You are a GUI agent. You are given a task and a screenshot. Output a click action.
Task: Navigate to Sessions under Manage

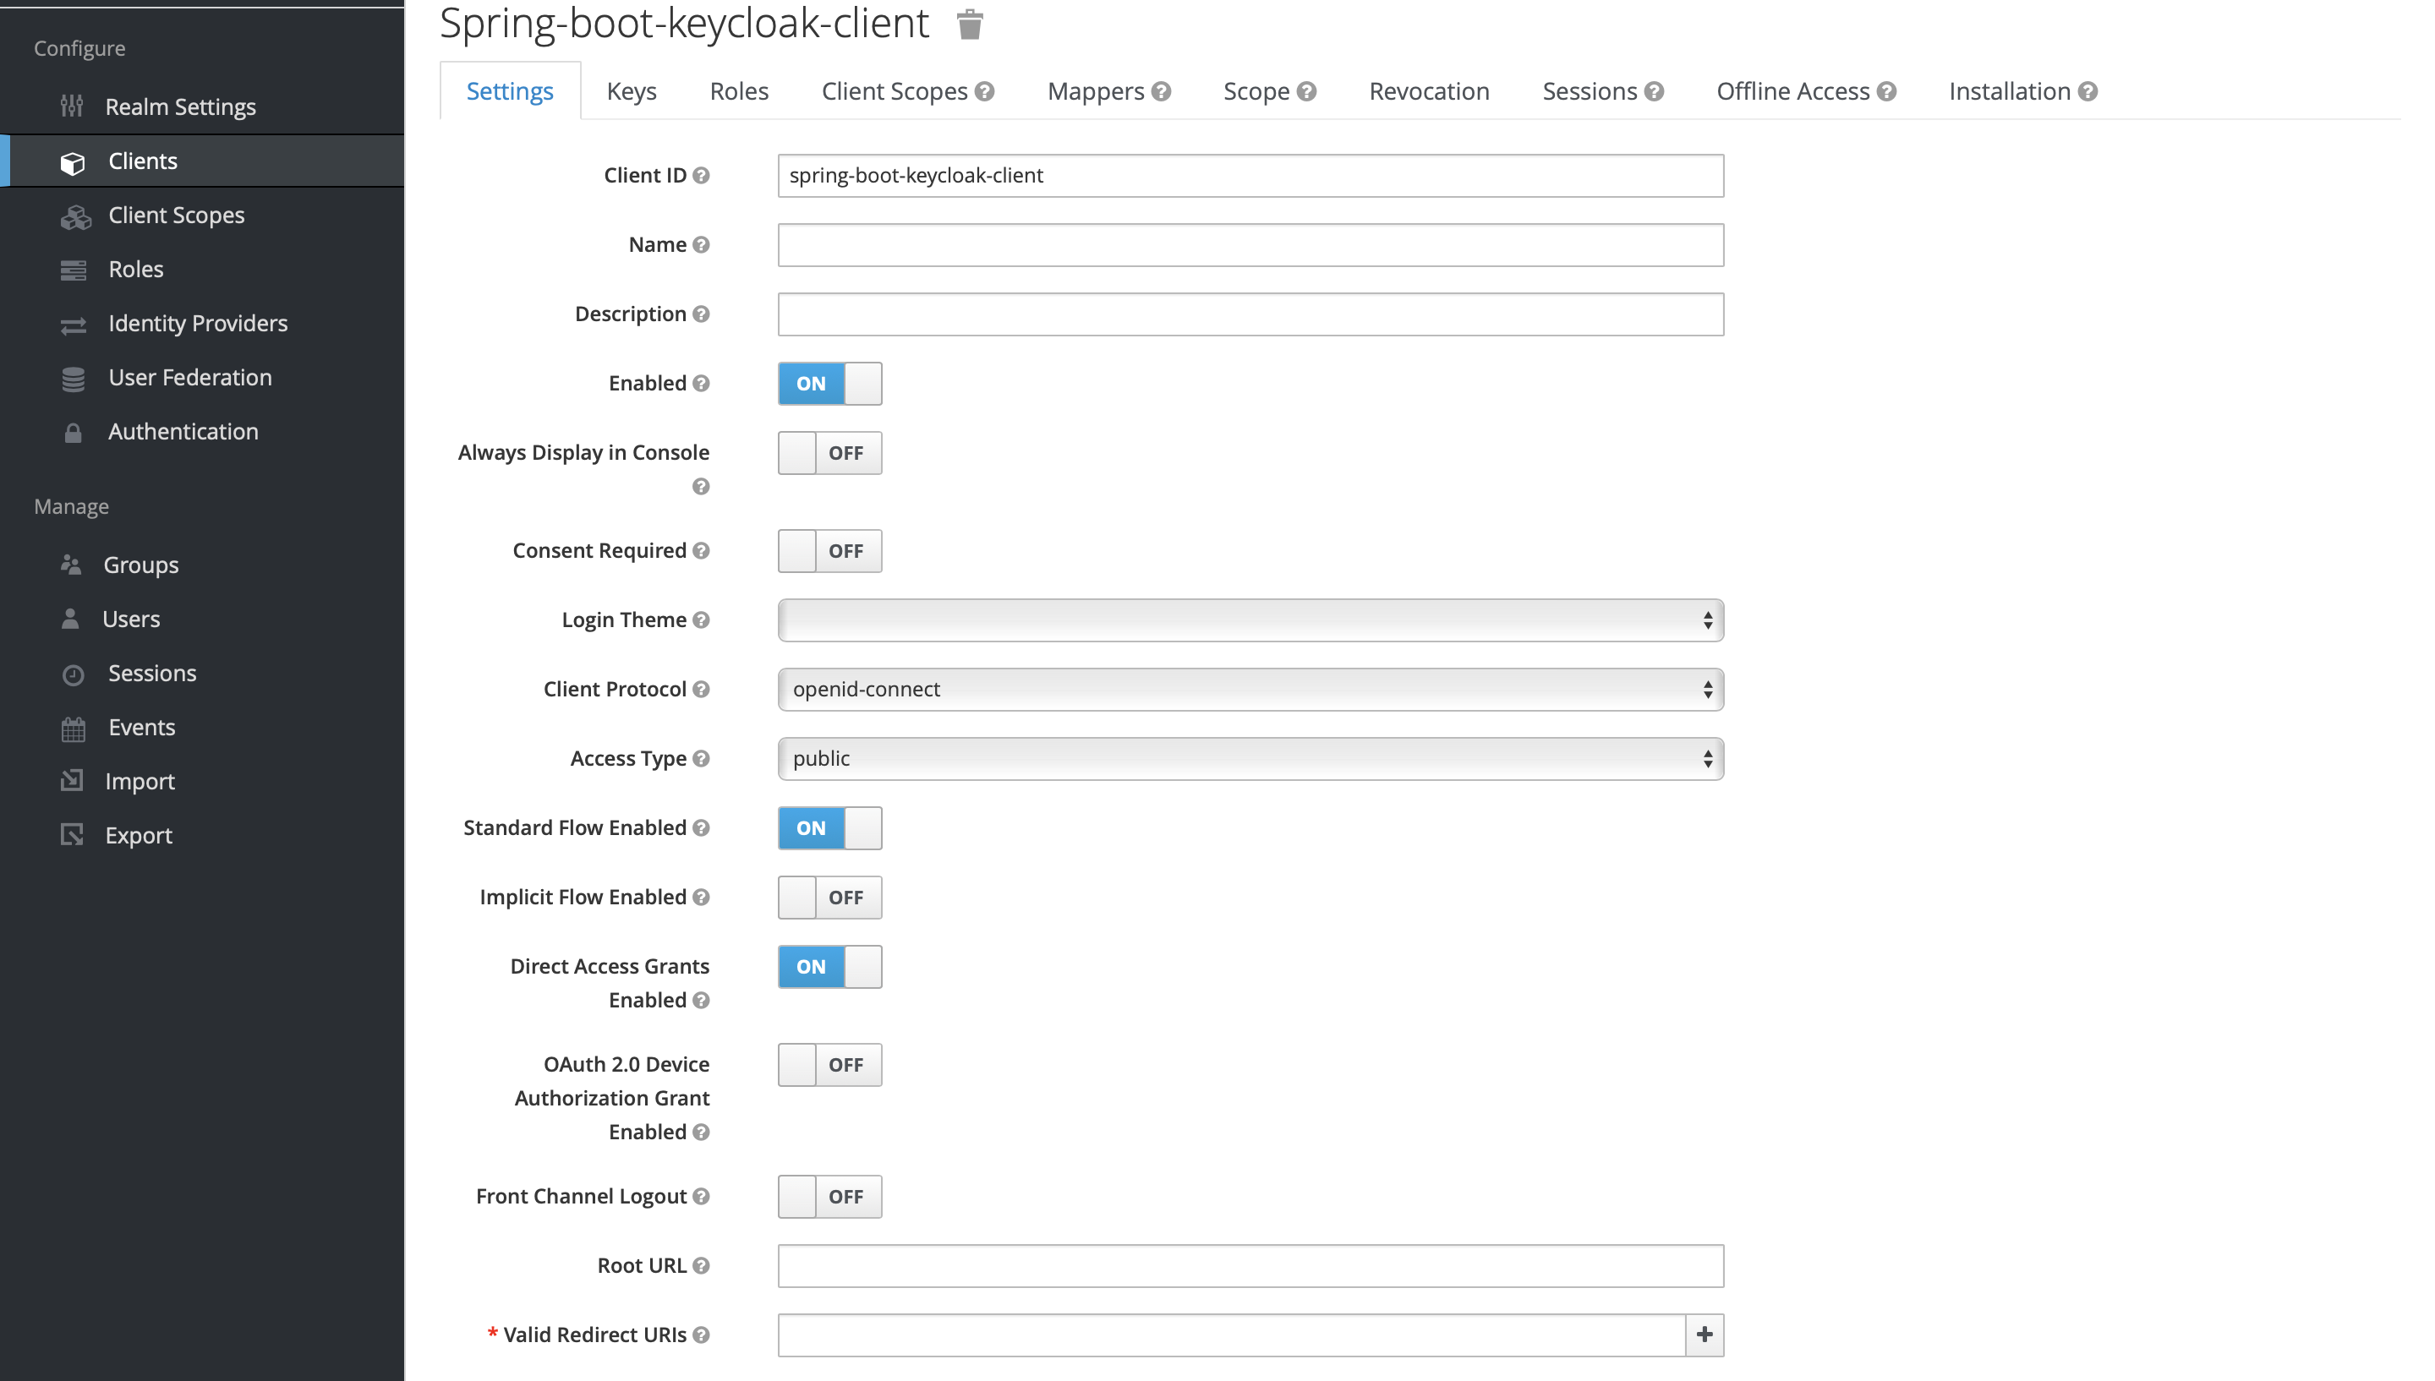click(150, 672)
